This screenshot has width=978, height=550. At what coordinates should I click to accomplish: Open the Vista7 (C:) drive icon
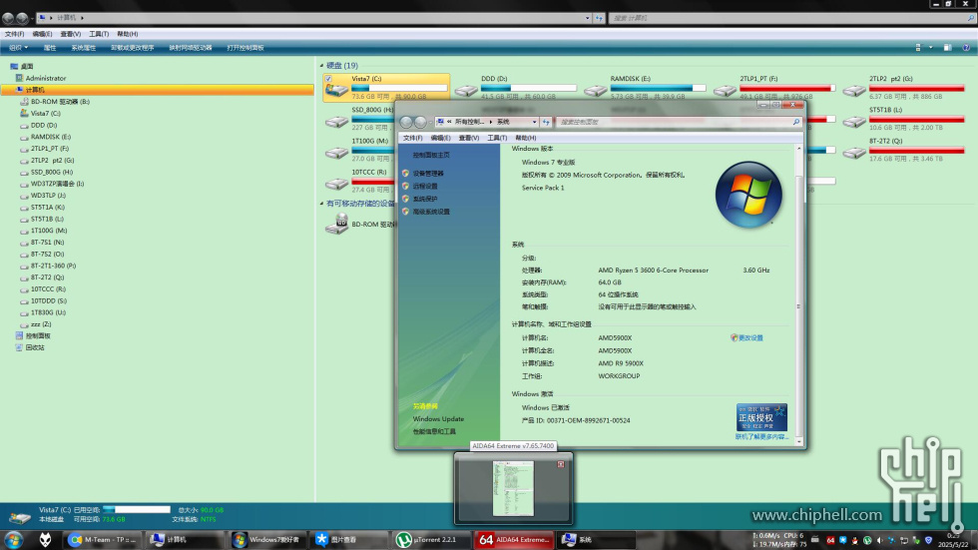(x=336, y=91)
